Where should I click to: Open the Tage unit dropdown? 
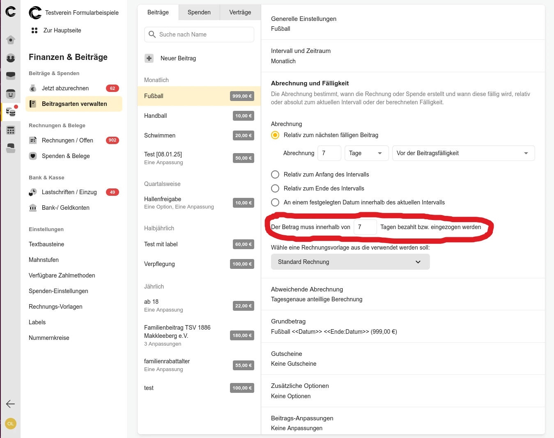[x=366, y=153]
